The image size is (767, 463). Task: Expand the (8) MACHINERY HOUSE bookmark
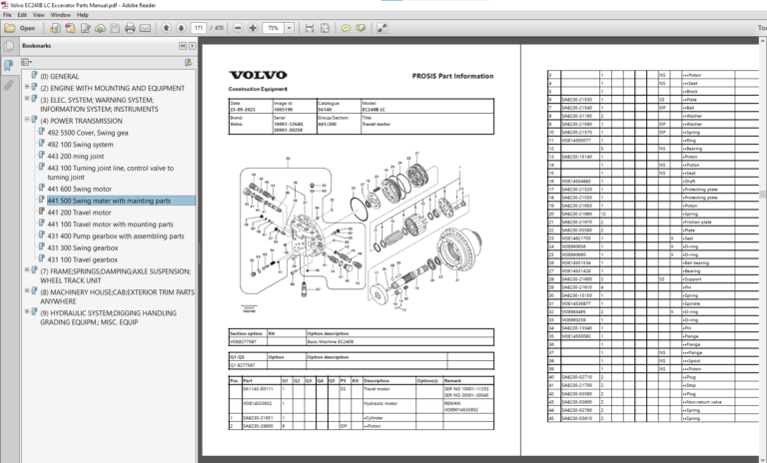[27, 290]
